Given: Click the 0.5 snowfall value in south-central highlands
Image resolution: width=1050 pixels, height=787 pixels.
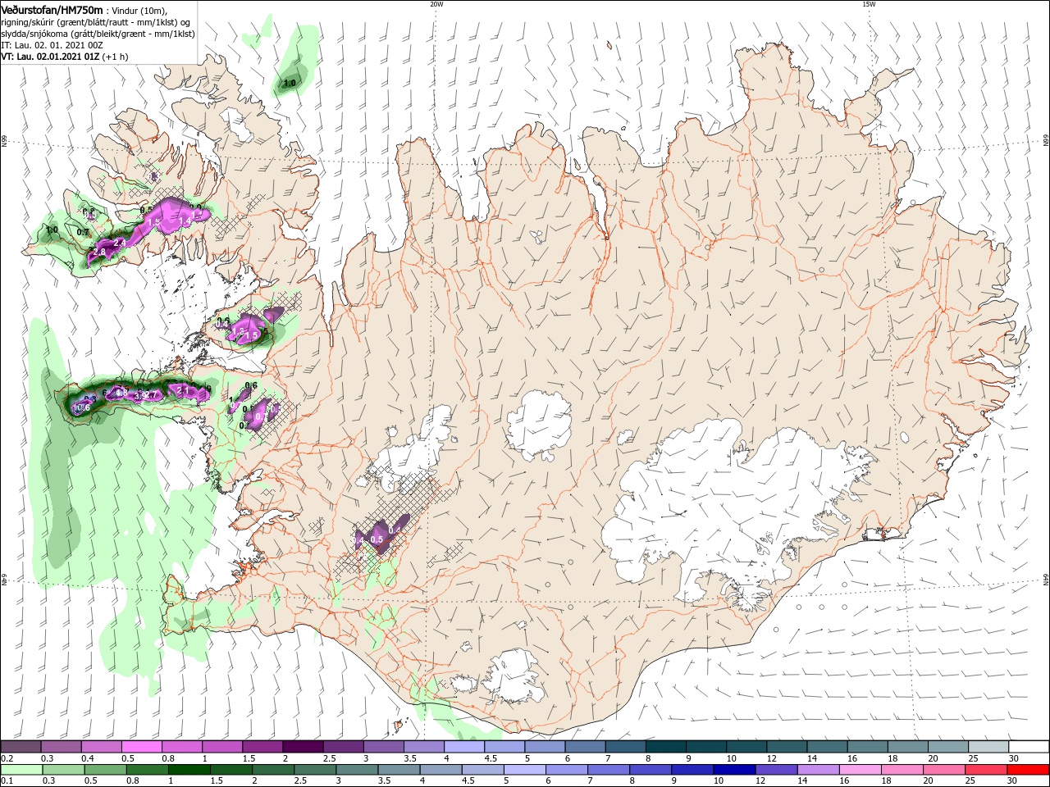Looking at the screenshot, I should point(377,539).
